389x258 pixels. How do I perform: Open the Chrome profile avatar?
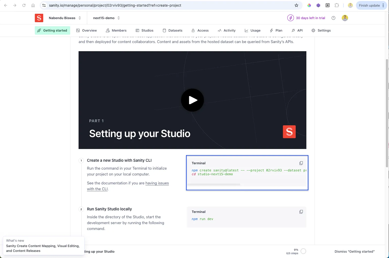tap(350, 5)
